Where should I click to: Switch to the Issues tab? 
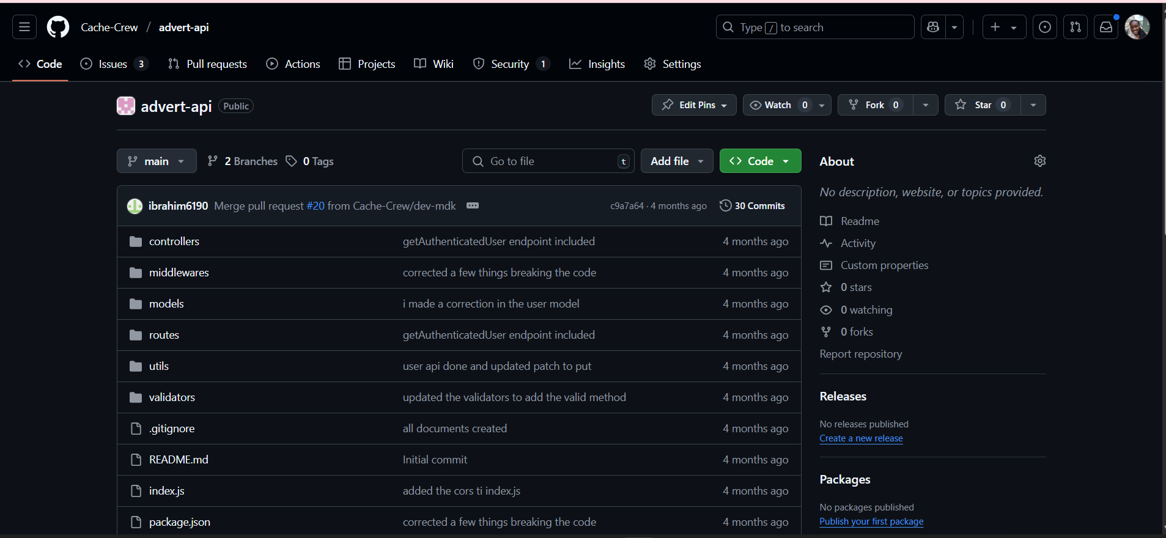click(x=114, y=64)
